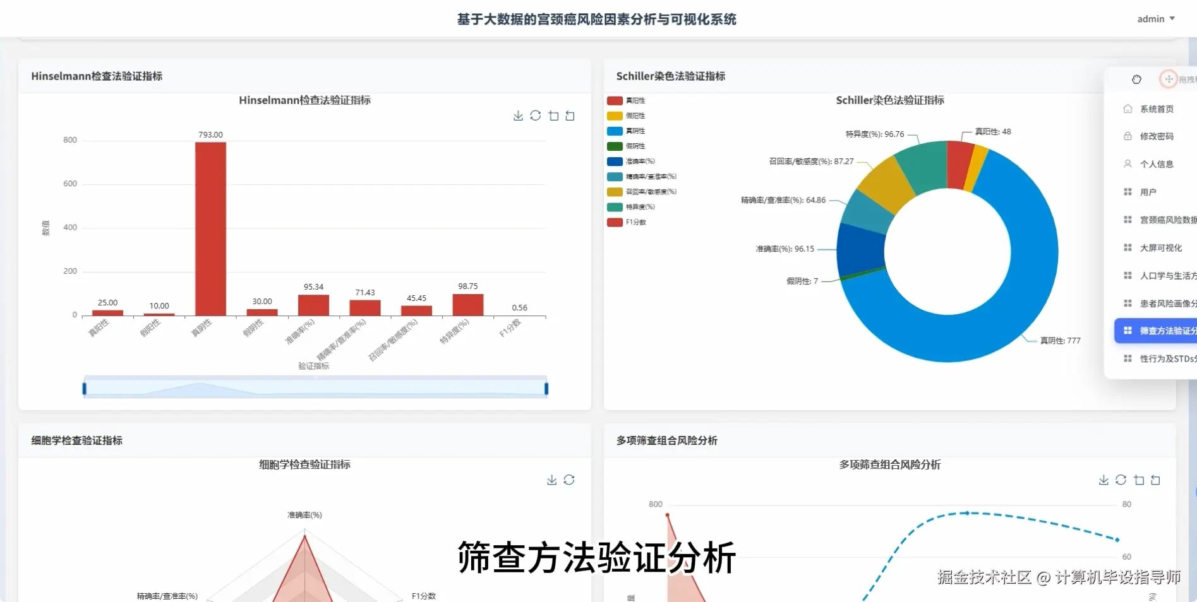Screen dimensions: 1197x602
Task: Go to 修改密码 in the side menu
Action: click(1156, 136)
